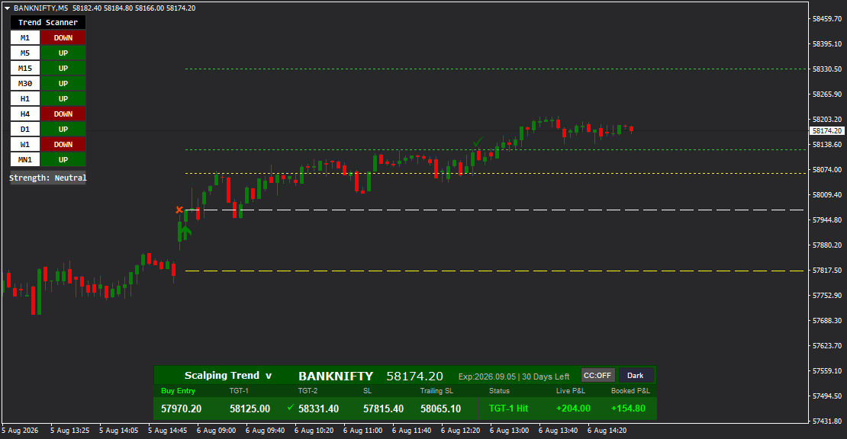Click the panel price 58174.20

click(415, 376)
